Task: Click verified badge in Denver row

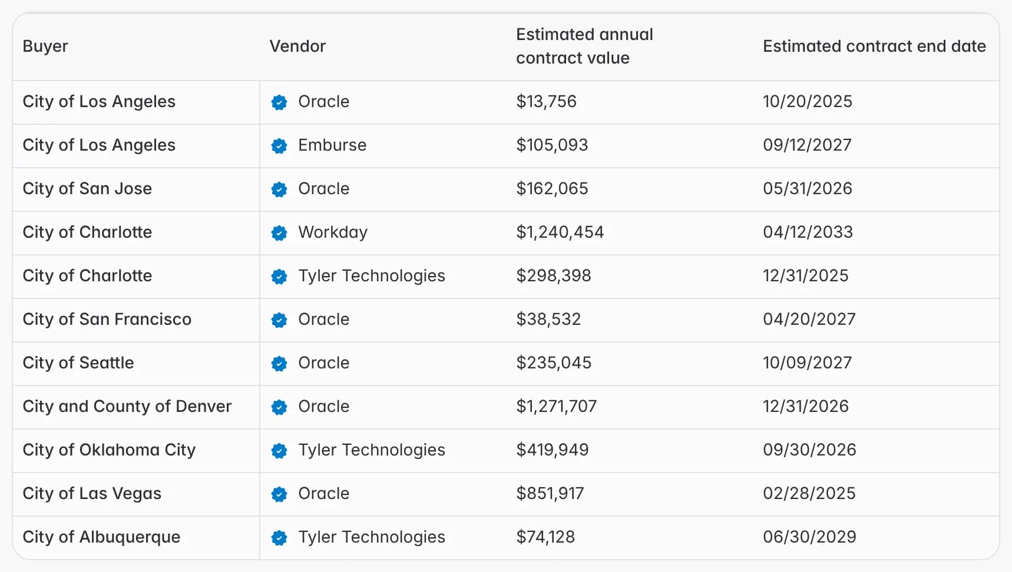Action: (x=279, y=407)
